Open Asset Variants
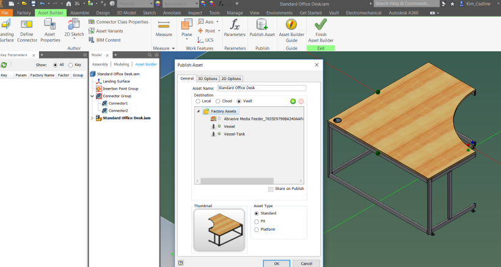Image resolution: width=501 pixels, height=267 pixels. (106, 31)
